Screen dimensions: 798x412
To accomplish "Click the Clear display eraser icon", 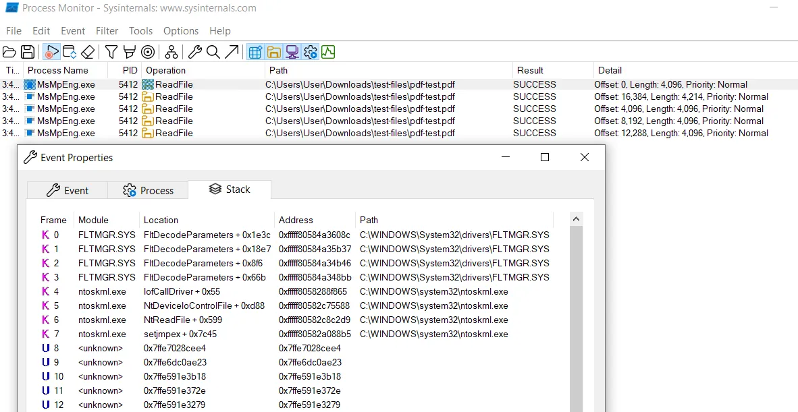I will tap(88, 52).
